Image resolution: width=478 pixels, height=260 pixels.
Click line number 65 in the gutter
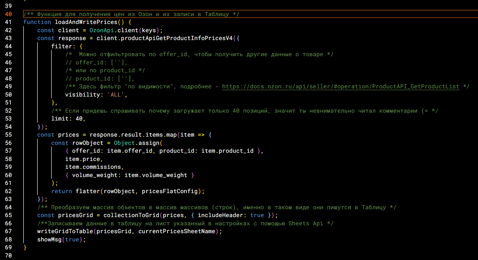(9, 215)
